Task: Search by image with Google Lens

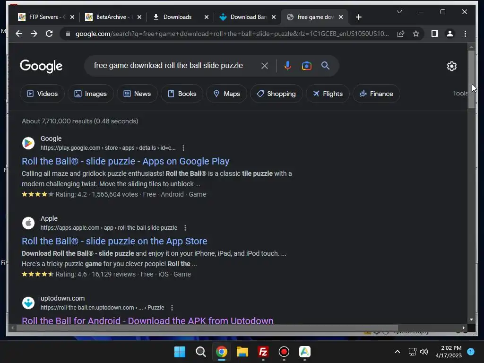Action: [306, 66]
